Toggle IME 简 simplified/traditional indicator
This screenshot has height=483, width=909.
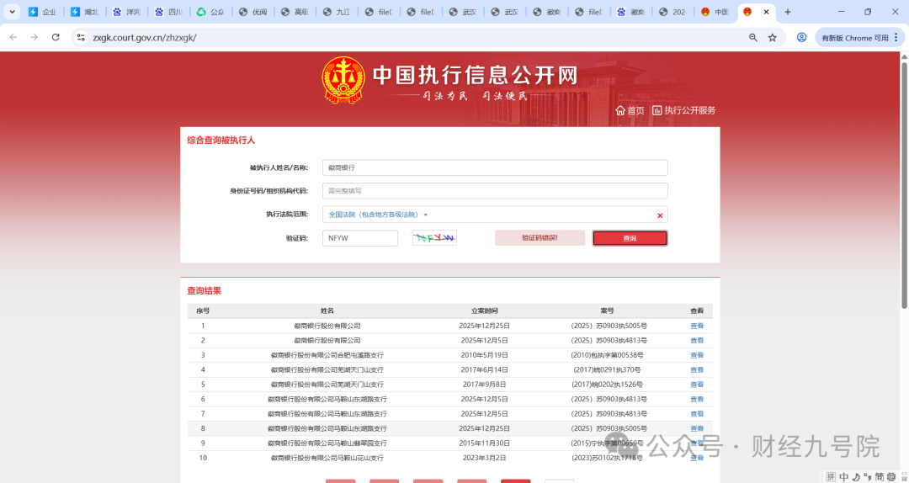tap(879, 476)
